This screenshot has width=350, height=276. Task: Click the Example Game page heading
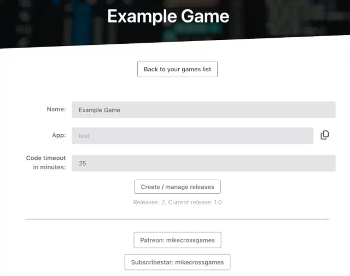point(168,16)
